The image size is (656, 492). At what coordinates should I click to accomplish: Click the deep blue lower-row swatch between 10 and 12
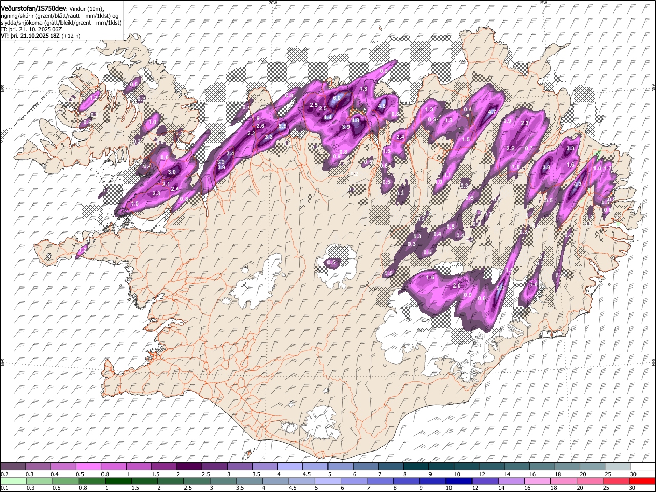(x=458, y=481)
